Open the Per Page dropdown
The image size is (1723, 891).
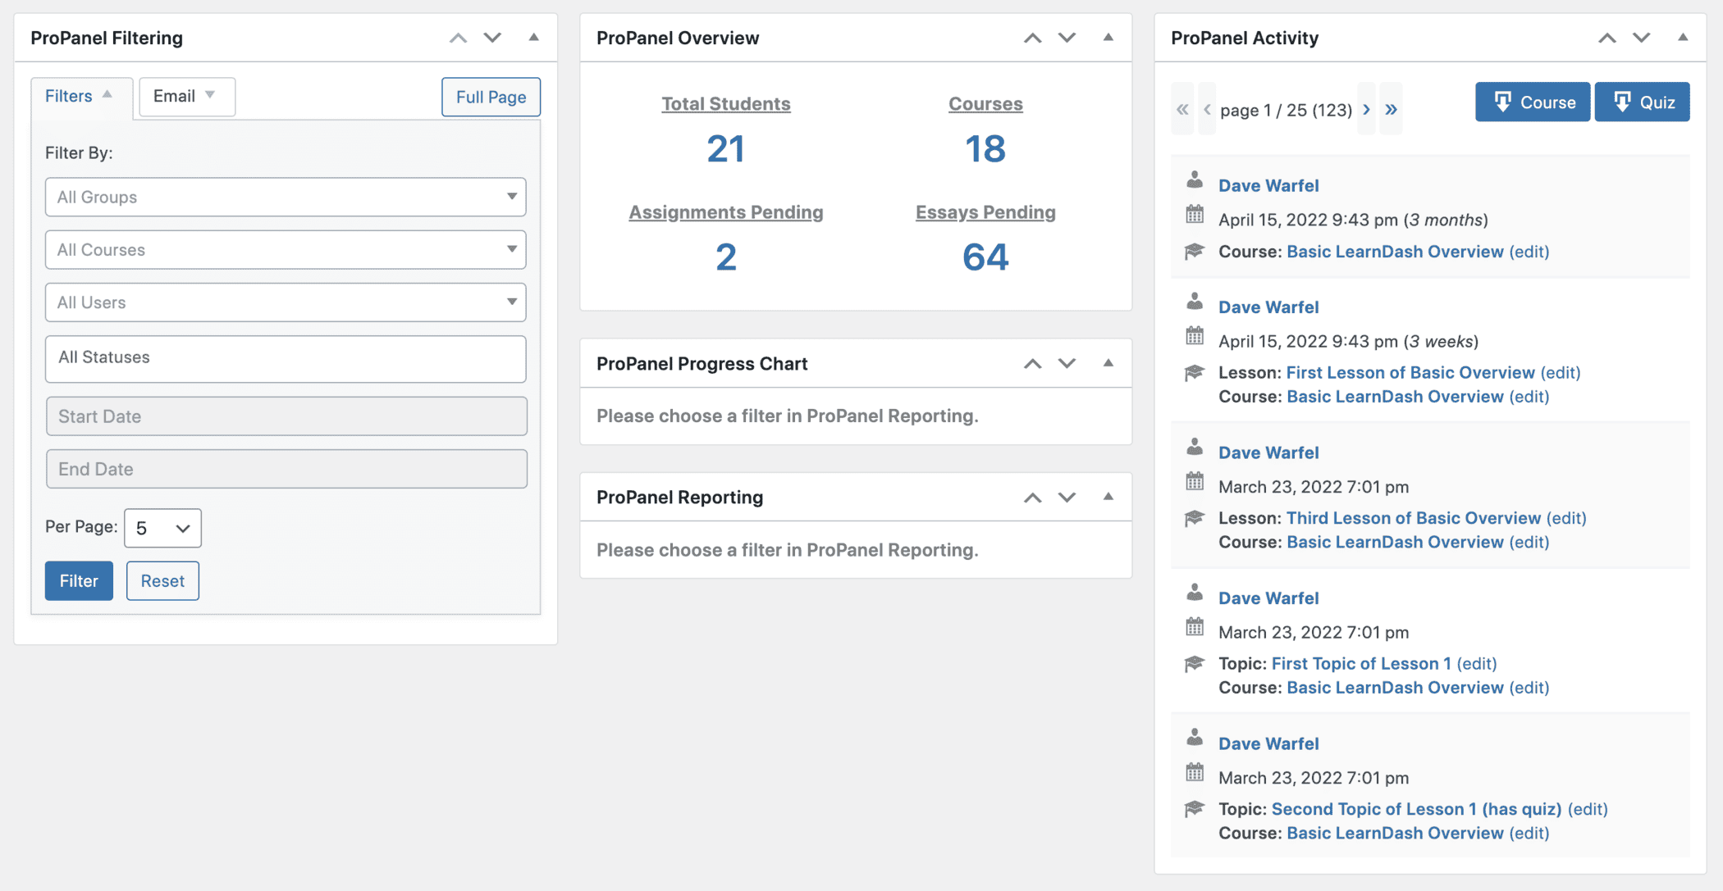(162, 528)
